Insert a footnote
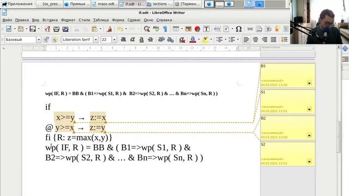Image resolution: width=349 pixels, height=196 pixels. (259, 29)
